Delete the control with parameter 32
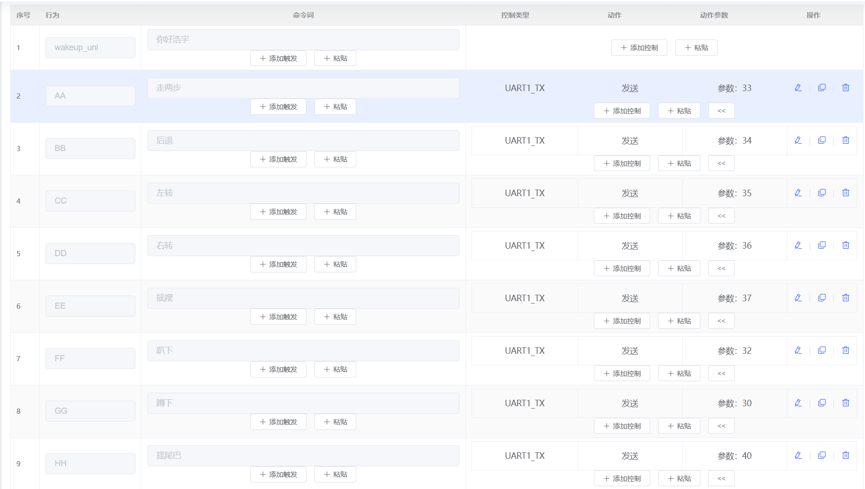 (x=845, y=350)
